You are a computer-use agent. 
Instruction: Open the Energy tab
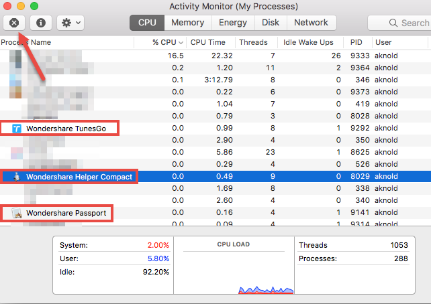[x=233, y=23]
